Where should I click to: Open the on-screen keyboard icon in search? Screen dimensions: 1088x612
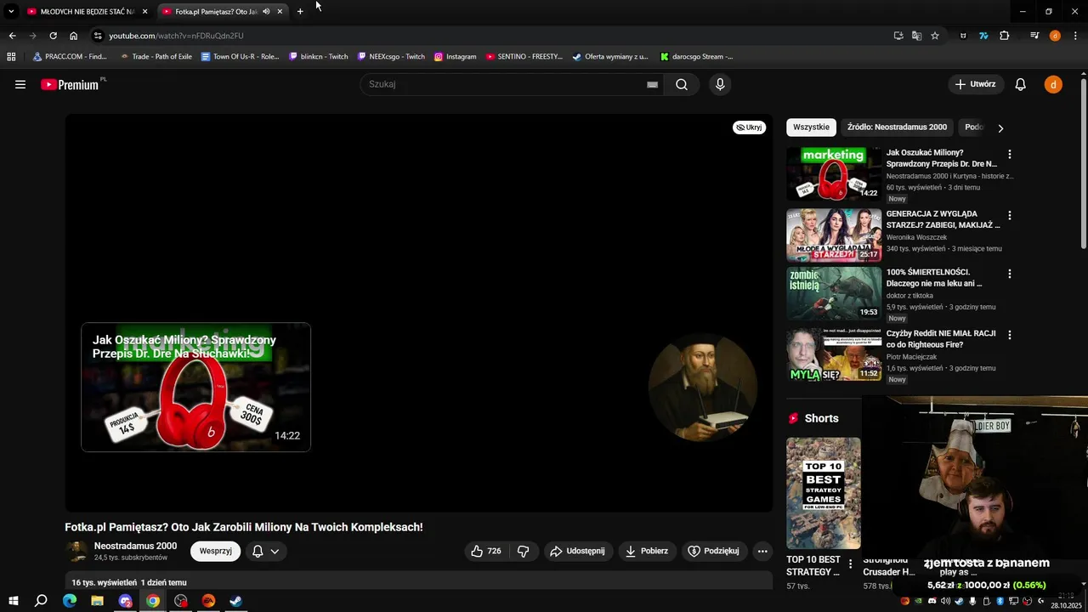pos(652,84)
